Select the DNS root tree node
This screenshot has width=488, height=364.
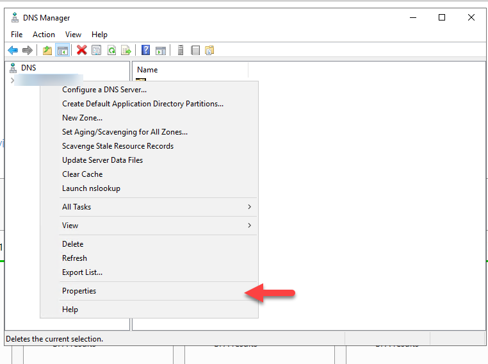point(28,67)
